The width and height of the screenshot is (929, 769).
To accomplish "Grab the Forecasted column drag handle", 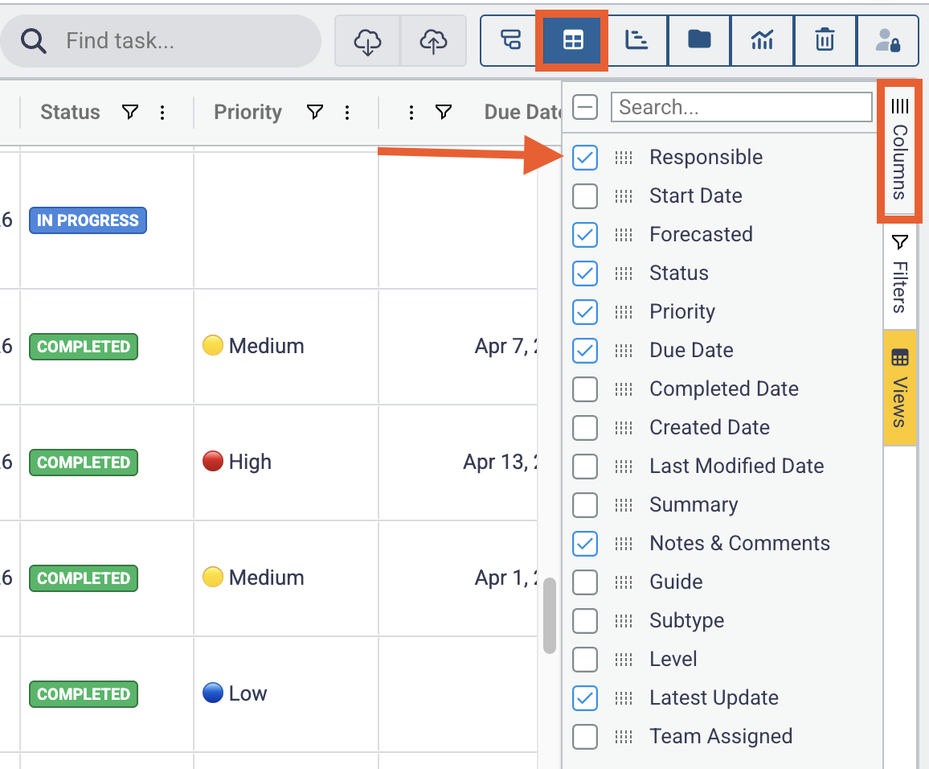I will pyautogui.click(x=624, y=235).
